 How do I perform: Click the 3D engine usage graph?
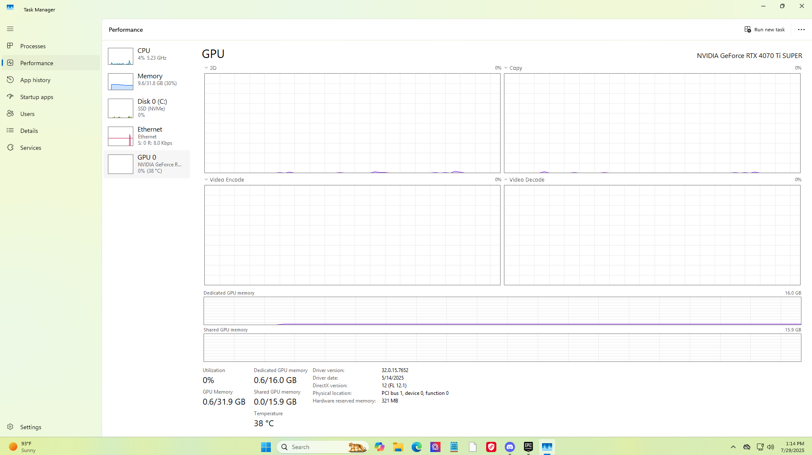(352, 123)
